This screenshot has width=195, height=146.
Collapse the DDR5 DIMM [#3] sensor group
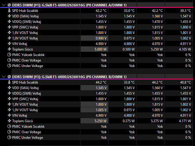pyautogui.click(x=4, y=77)
